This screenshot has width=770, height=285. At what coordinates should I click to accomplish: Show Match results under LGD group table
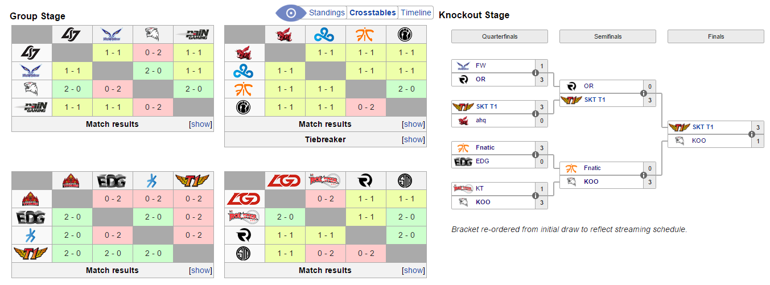pos(413,270)
